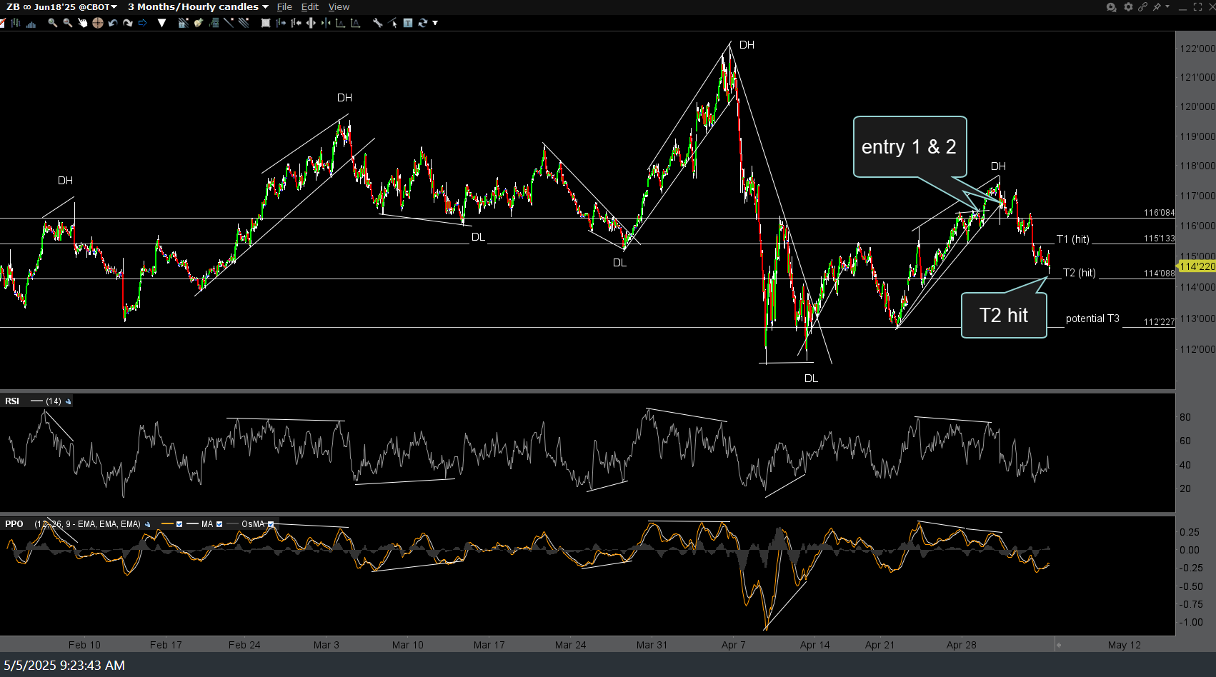Toggle the PPO orange line checkbox
Screen dimensions: 1216x677
pos(179,524)
